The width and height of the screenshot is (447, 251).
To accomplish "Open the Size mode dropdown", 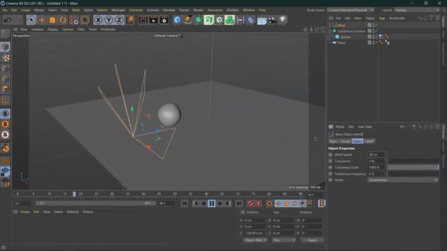I will tap(284, 240).
